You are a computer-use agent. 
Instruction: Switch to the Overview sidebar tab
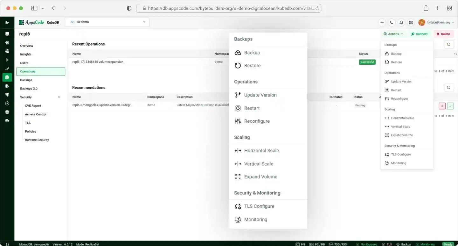(27, 46)
